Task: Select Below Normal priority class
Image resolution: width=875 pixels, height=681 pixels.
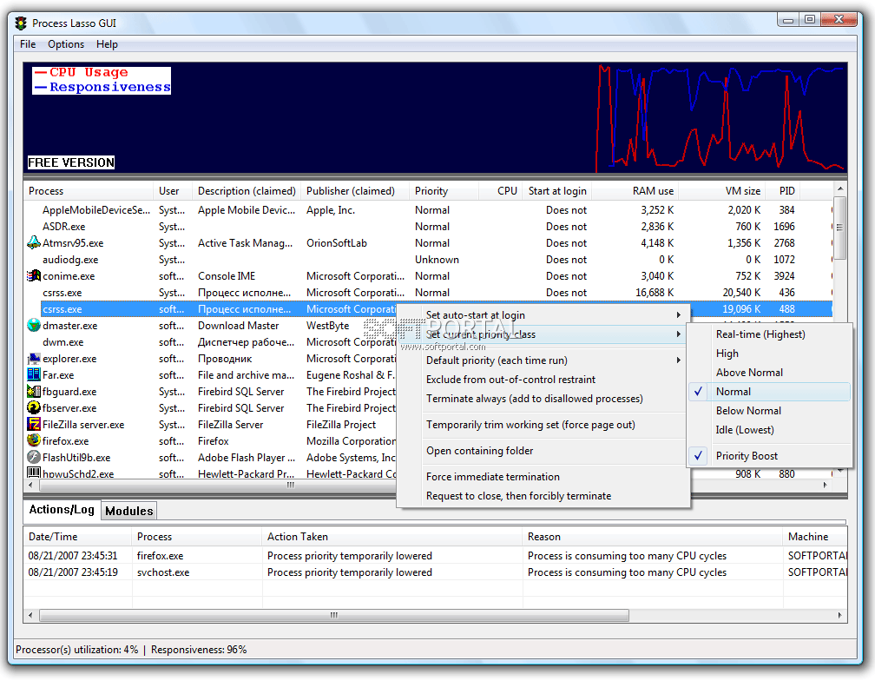Action: pos(769,410)
